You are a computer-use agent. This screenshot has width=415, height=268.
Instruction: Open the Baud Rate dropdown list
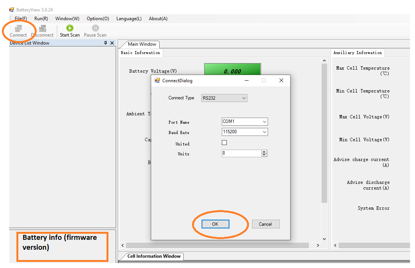click(265, 132)
